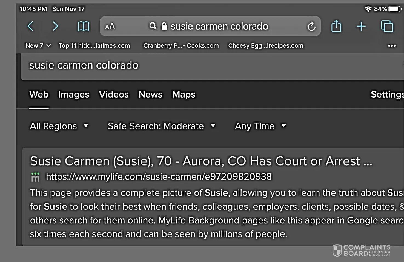Open the Susie Carmen MyLife result title

point(201,161)
